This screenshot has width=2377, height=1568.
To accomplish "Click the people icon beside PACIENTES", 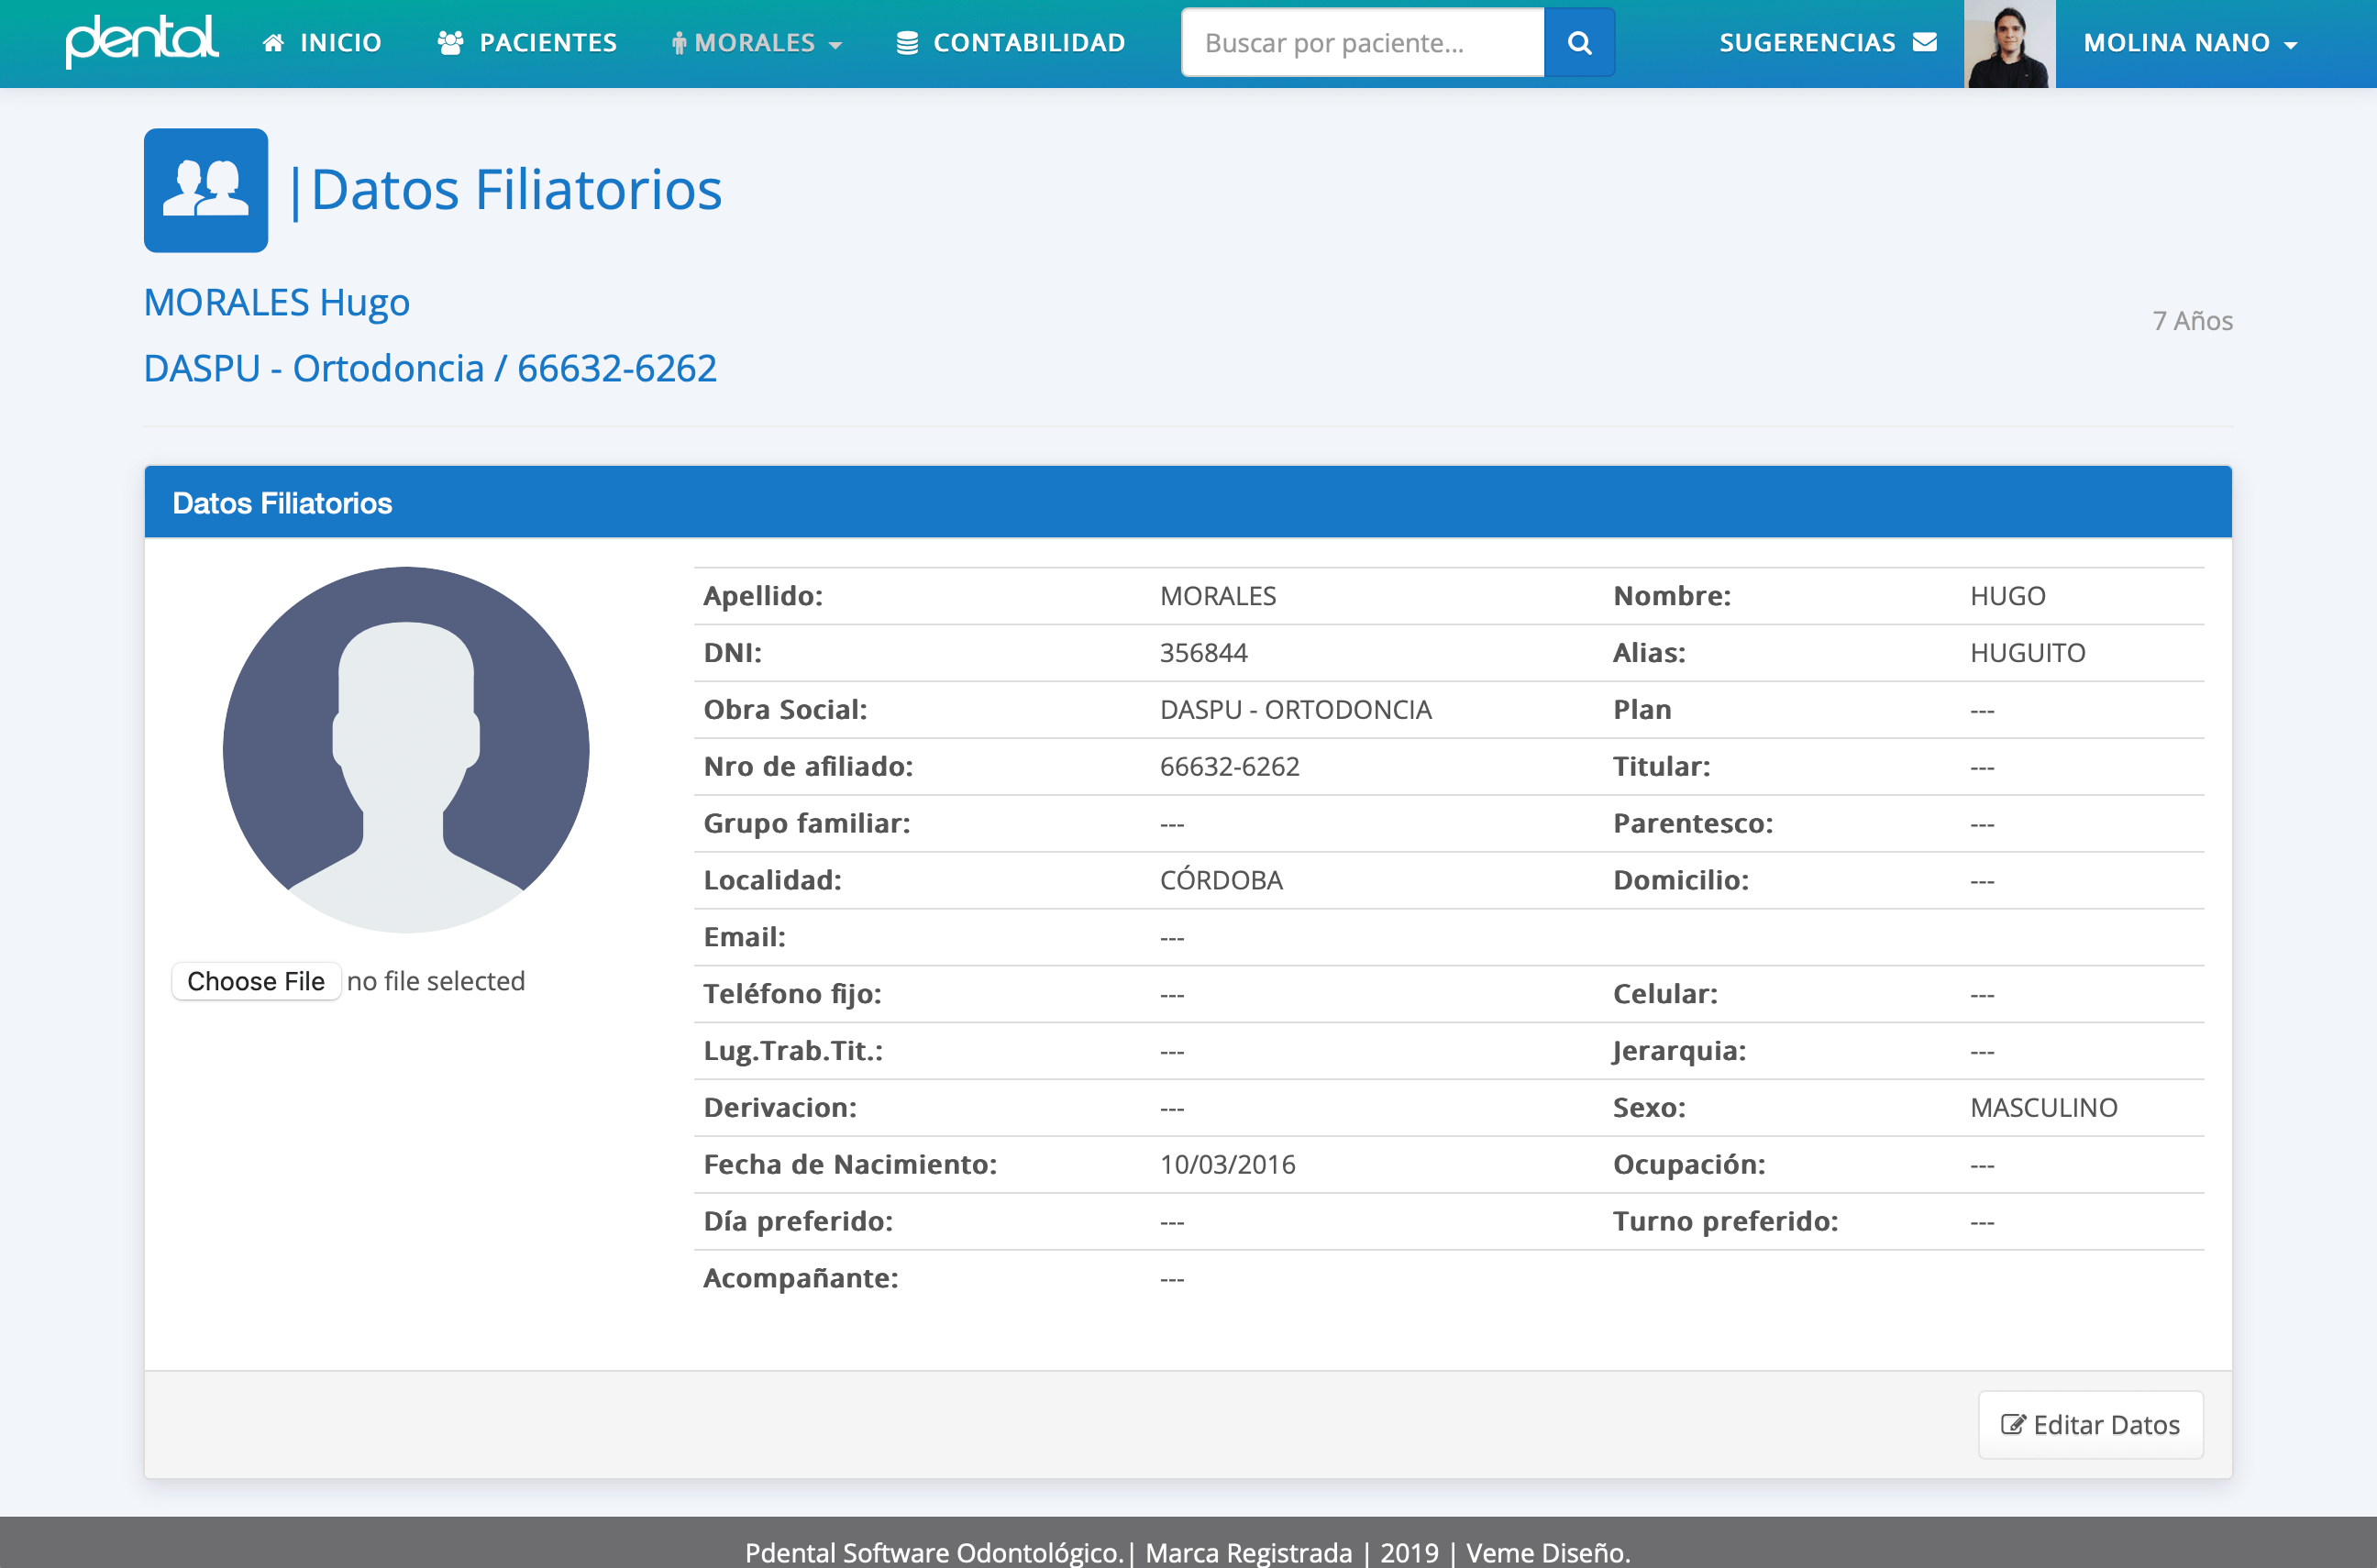I will 451,43.
